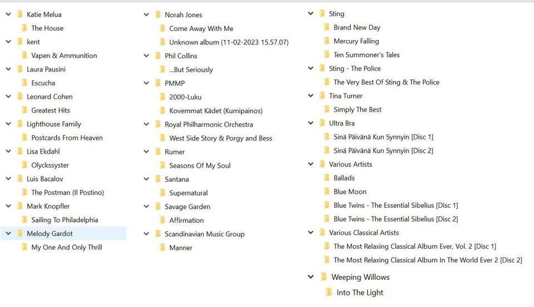Click the folder icon next to Laura Pausini
The image size is (534, 307).
coord(20,69)
